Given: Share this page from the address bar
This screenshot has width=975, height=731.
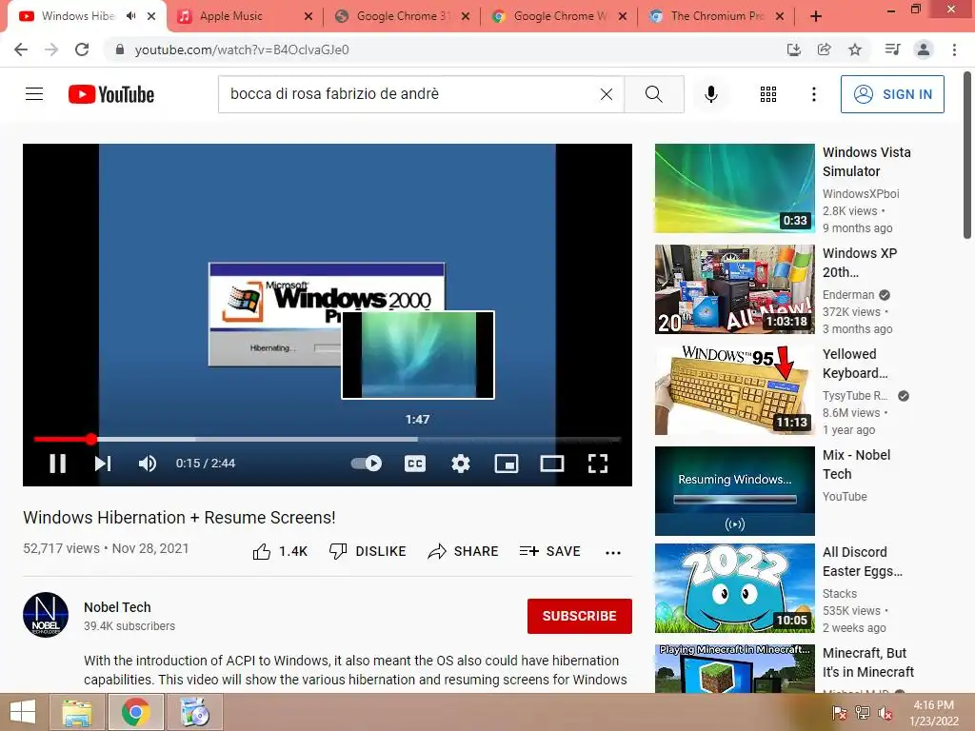Looking at the screenshot, I should [825, 49].
